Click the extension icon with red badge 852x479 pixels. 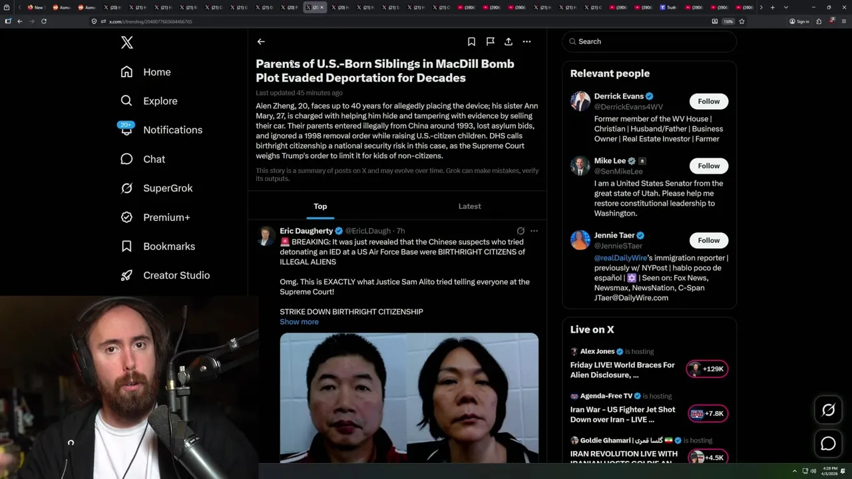(831, 21)
